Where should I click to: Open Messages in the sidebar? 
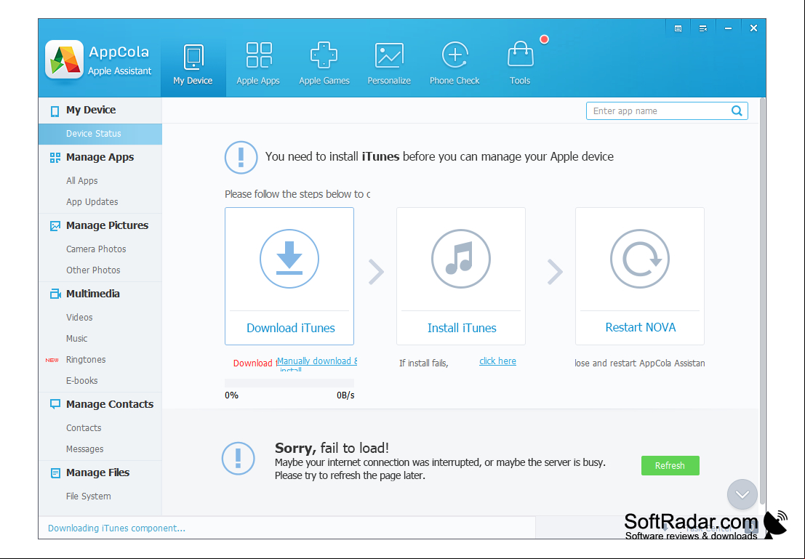click(84, 449)
